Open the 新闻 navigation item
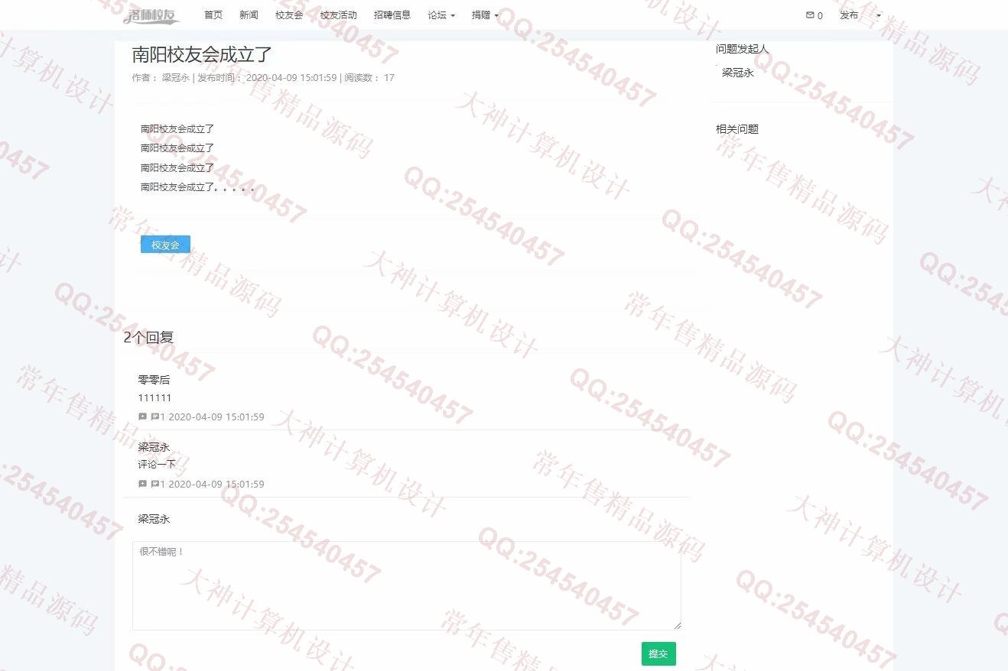Screen dimensions: 1008x671 click(x=249, y=15)
